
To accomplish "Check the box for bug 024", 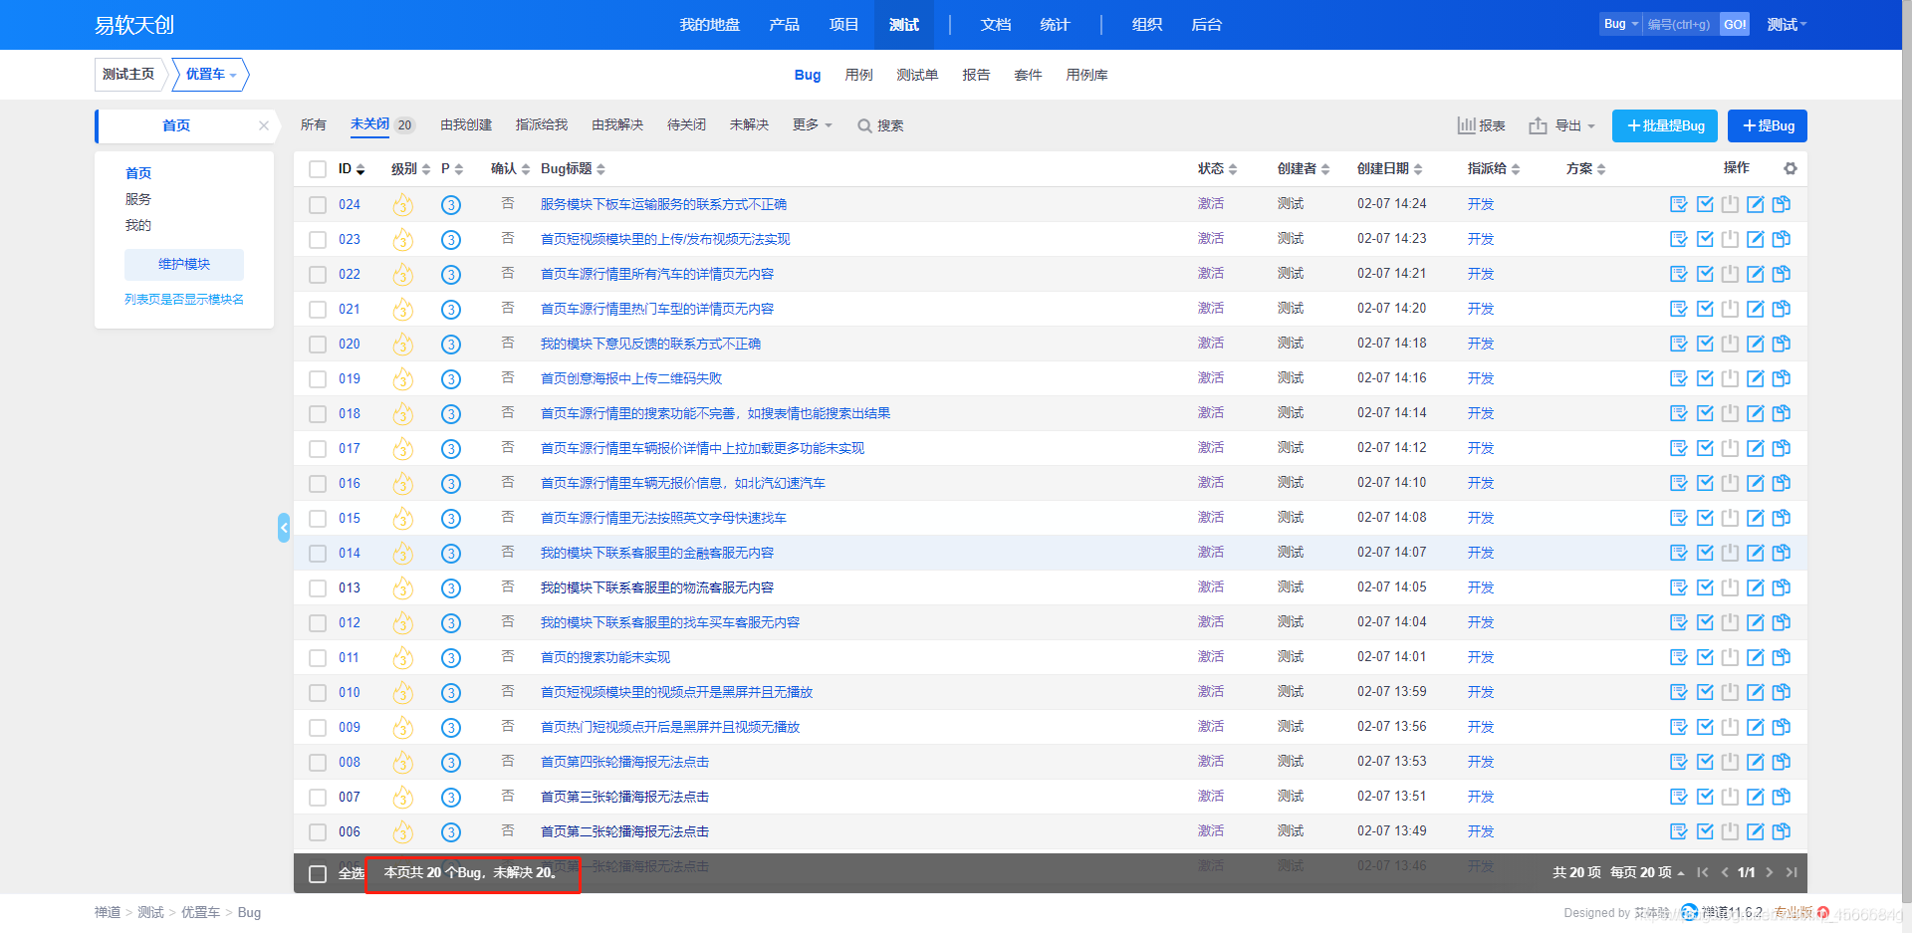I will [318, 205].
